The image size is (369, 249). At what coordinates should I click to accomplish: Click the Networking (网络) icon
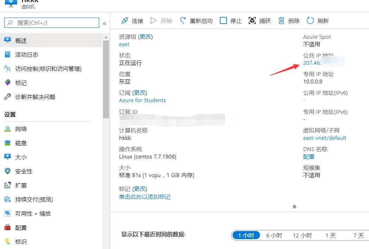pos(7,129)
